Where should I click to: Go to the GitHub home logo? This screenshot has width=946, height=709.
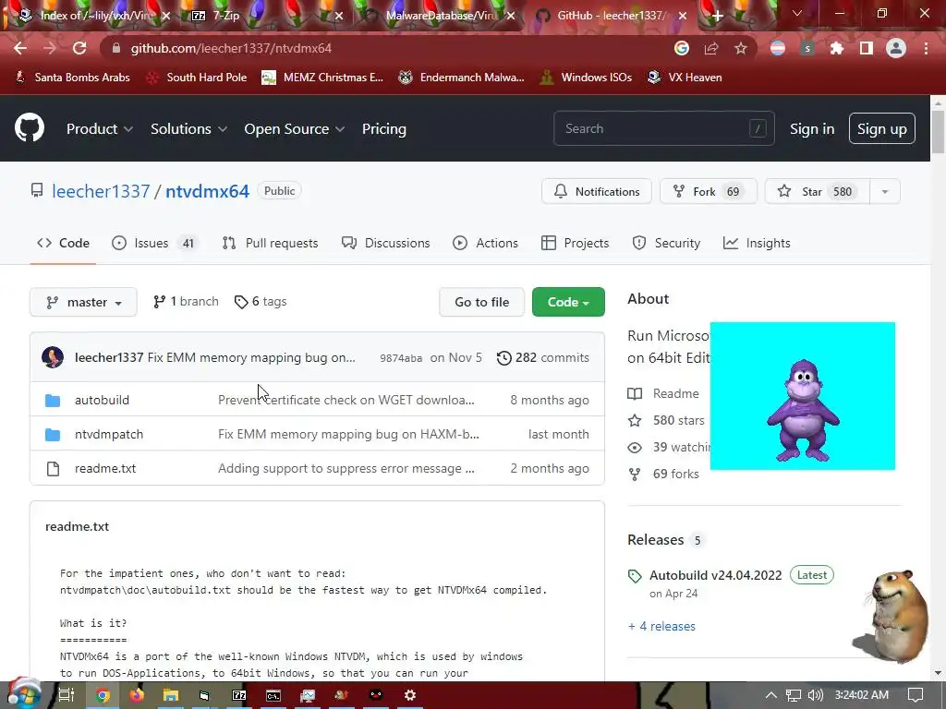coord(30,127)
